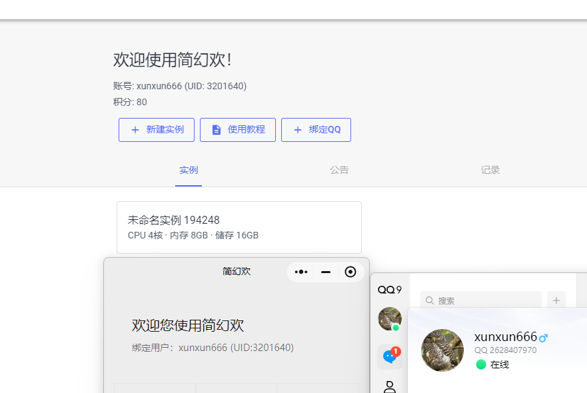Click the QQ 搜索 search field
The width and height of the screenshot is (587, 393).
coord(481,300)
